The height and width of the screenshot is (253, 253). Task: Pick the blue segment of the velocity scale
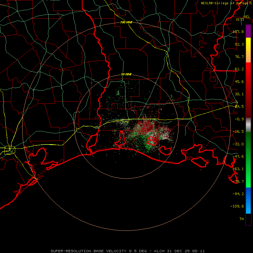tap(248, 200)
